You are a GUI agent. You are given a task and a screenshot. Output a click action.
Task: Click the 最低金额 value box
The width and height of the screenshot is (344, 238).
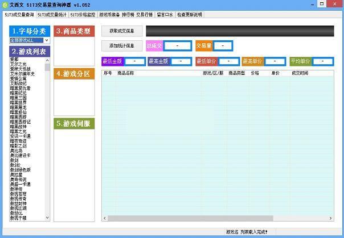(134, 61)
